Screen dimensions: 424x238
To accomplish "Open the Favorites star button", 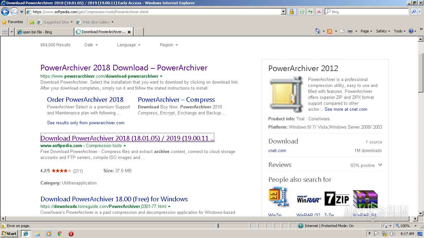I will coord(12,22).
